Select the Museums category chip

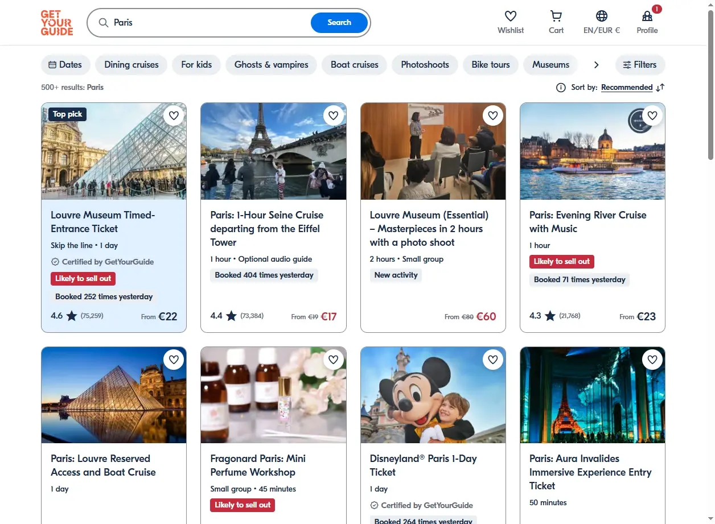tap(550, 65)
